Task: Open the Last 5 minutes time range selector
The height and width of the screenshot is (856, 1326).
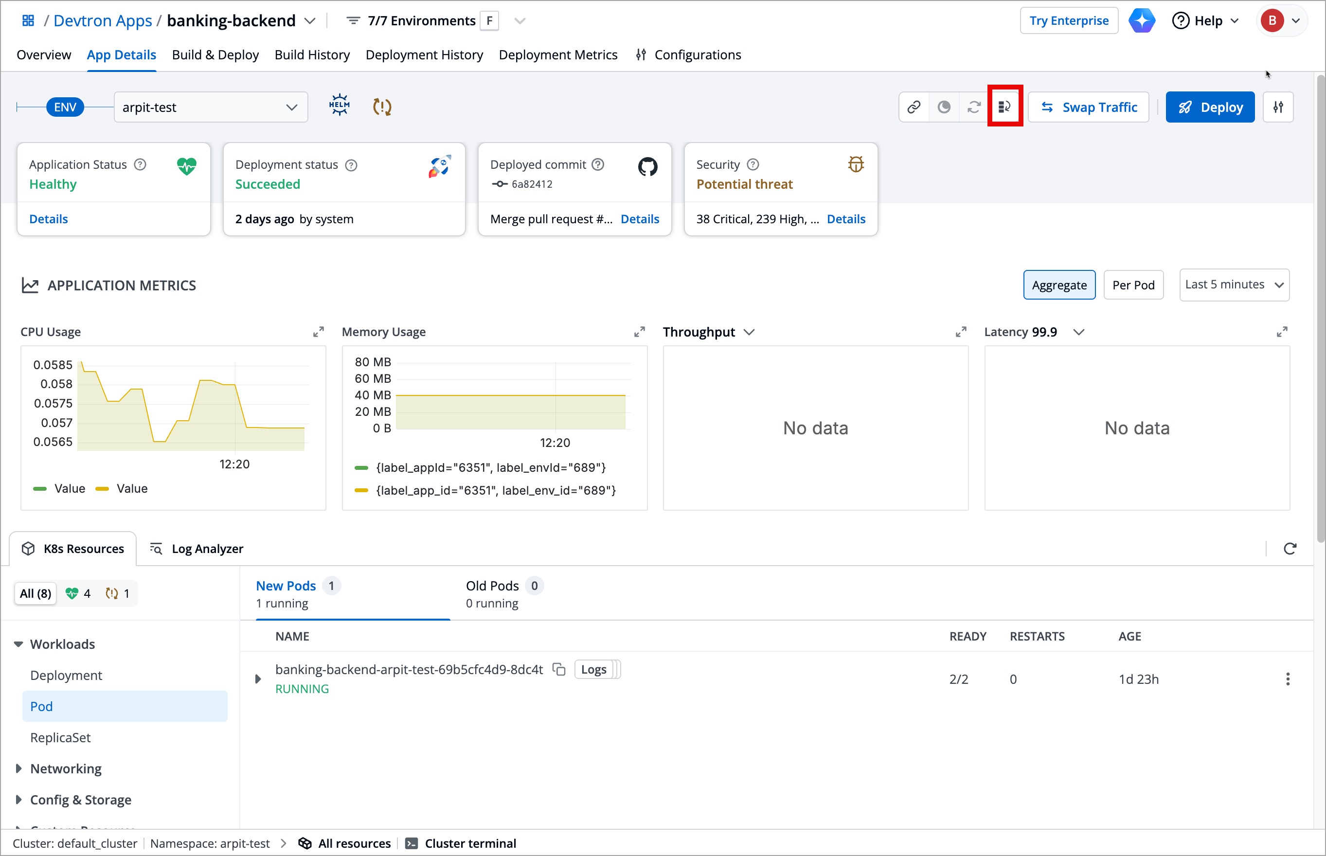Action: click(1233, 285)
